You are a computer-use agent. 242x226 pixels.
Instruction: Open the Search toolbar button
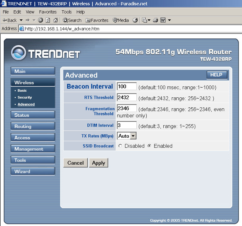(72, 20)
